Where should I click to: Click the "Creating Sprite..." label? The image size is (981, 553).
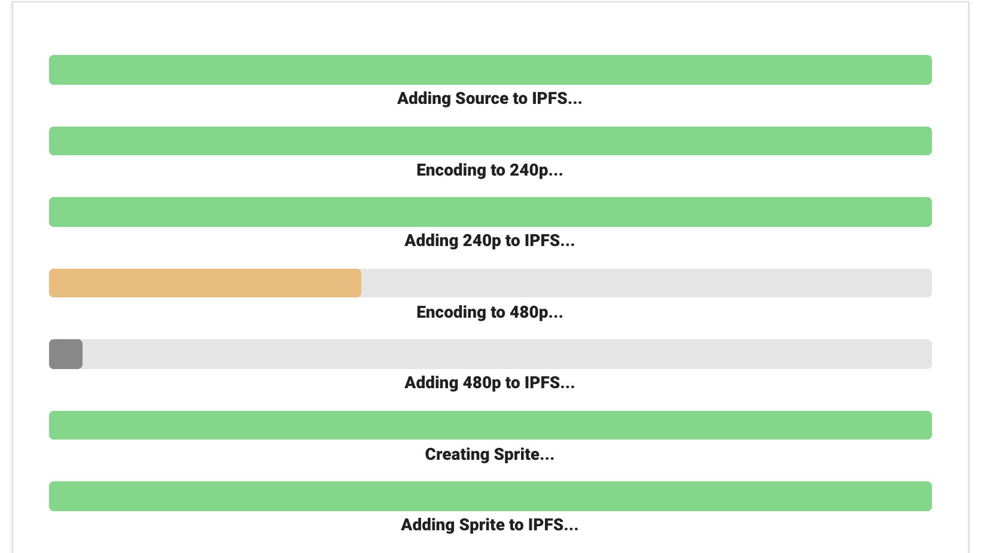pos(489,454)
